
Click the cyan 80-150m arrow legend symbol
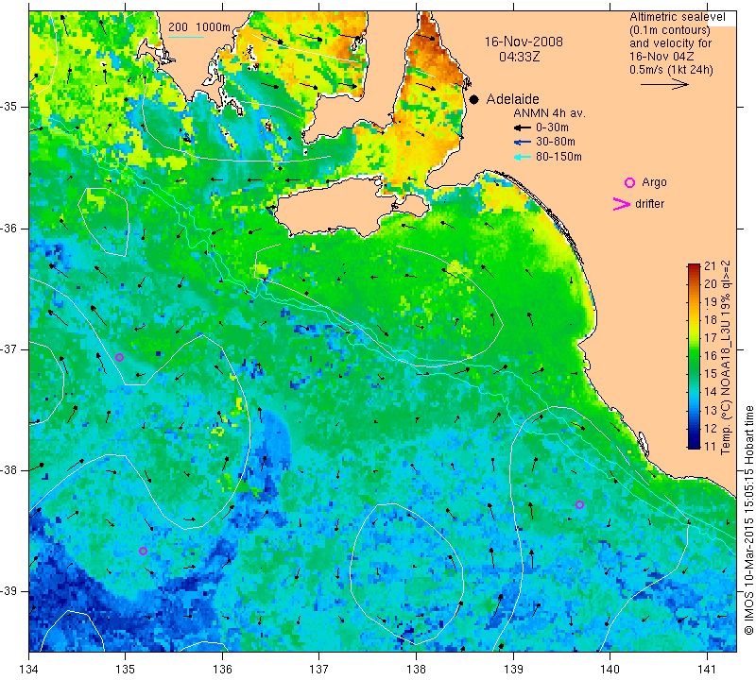tap(523, 157)
